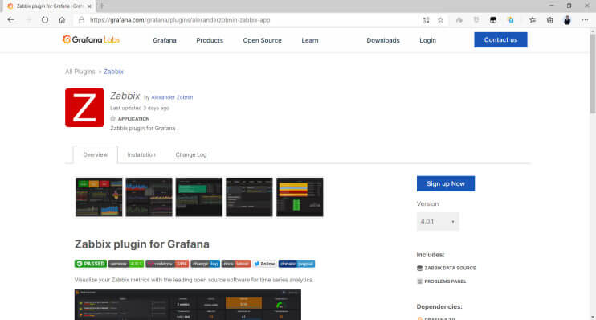
Task: Open browser settings ellipsis menu
Action: (585, 20)
